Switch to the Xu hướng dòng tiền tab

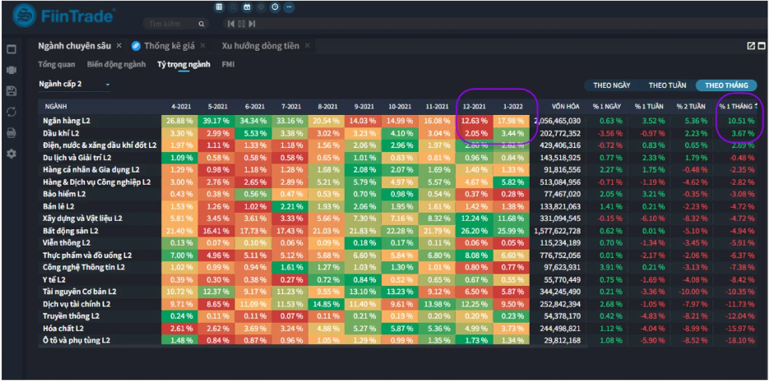[260, 46]
